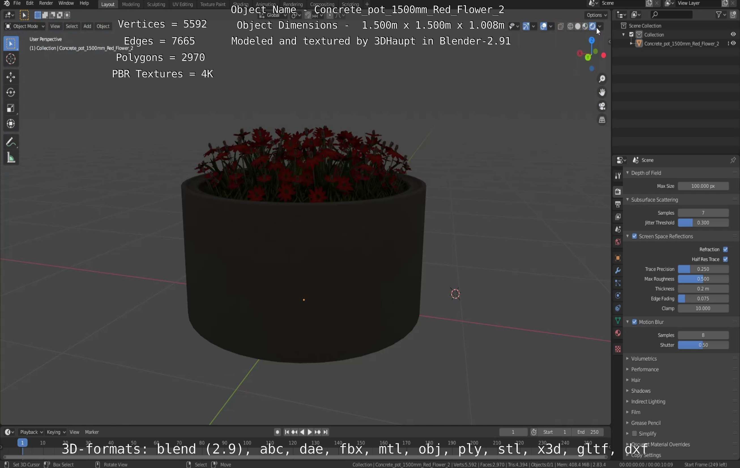740x468 pixels.
Task: Open the Scene properties tab icon
Action: [618, 230]
